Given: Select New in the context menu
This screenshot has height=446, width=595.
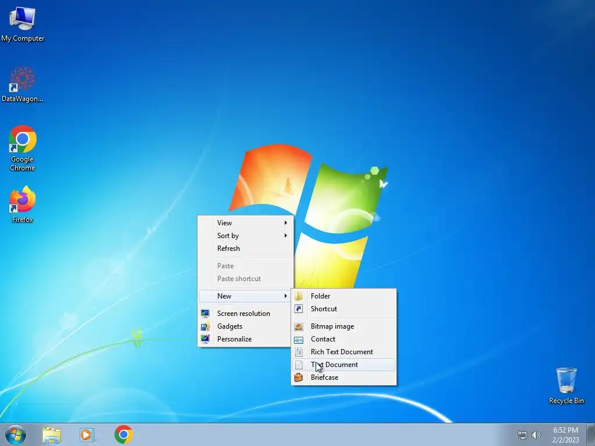Looking at the screenshot, I should pos(246,296).
